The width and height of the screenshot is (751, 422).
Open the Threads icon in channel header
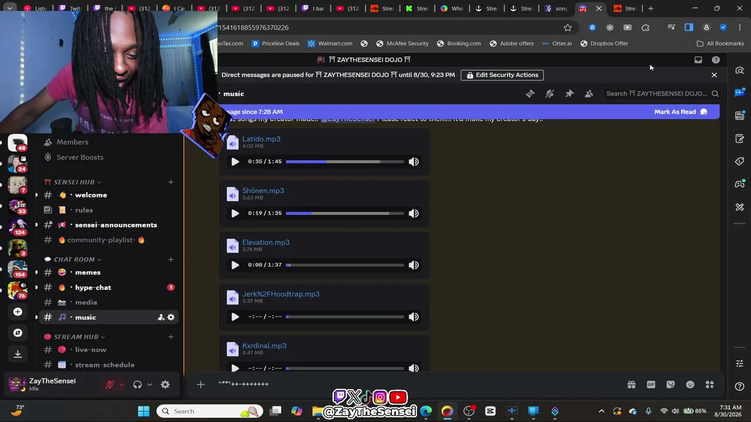click(x=530, y=94)
